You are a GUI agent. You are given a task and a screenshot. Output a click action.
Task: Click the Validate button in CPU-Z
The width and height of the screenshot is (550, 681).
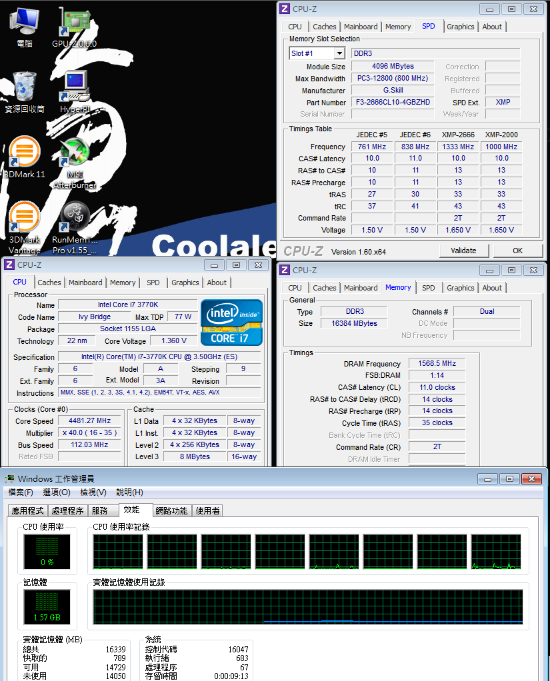[x=463, y=251]
